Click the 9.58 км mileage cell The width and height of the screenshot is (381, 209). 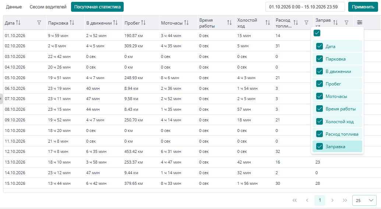[x=131, y=99]
